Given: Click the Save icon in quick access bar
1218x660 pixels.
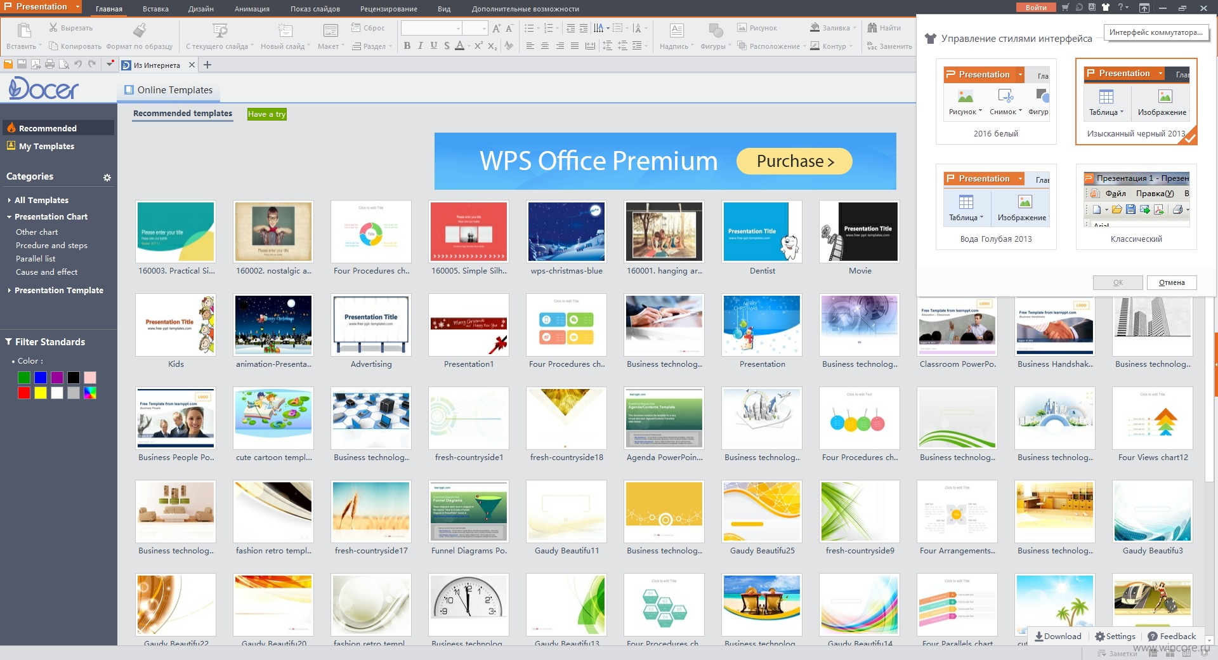Looking at the screenshot, I should click(x=22, y=64).
